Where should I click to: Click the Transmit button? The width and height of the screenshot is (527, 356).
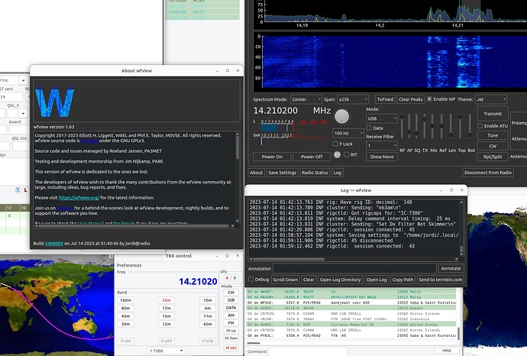point(493,114)
